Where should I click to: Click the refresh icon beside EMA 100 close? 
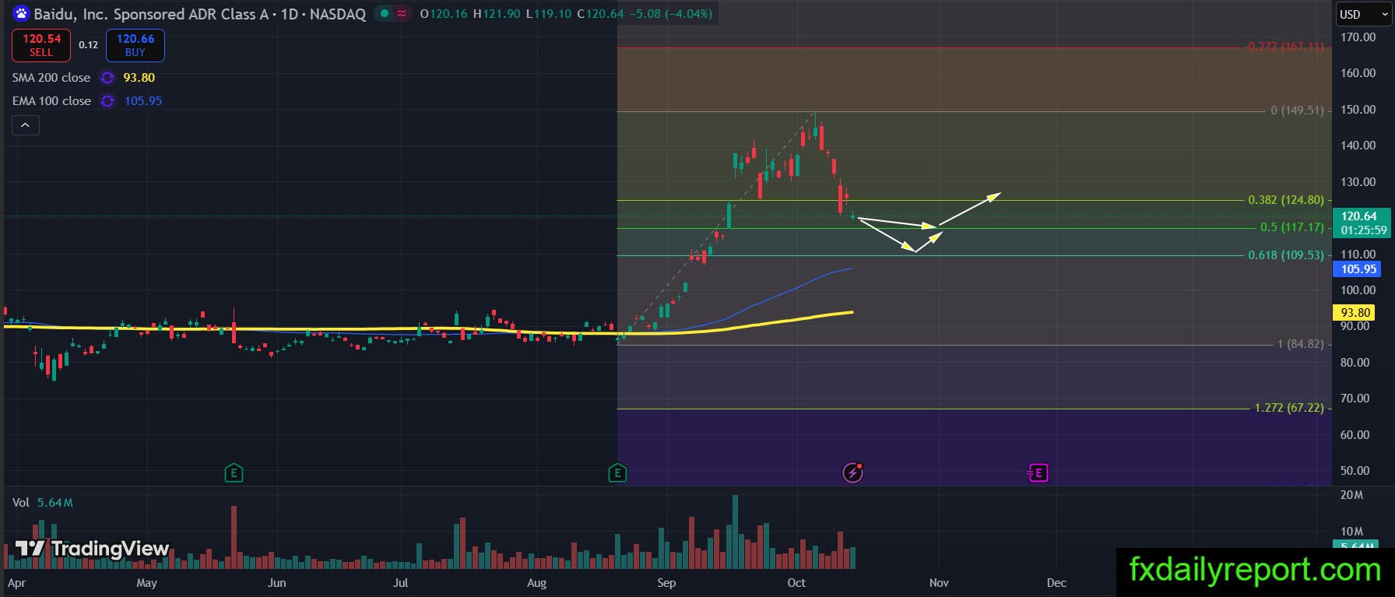107,101
